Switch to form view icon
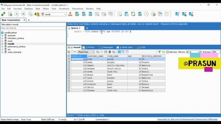 [123, 52]
